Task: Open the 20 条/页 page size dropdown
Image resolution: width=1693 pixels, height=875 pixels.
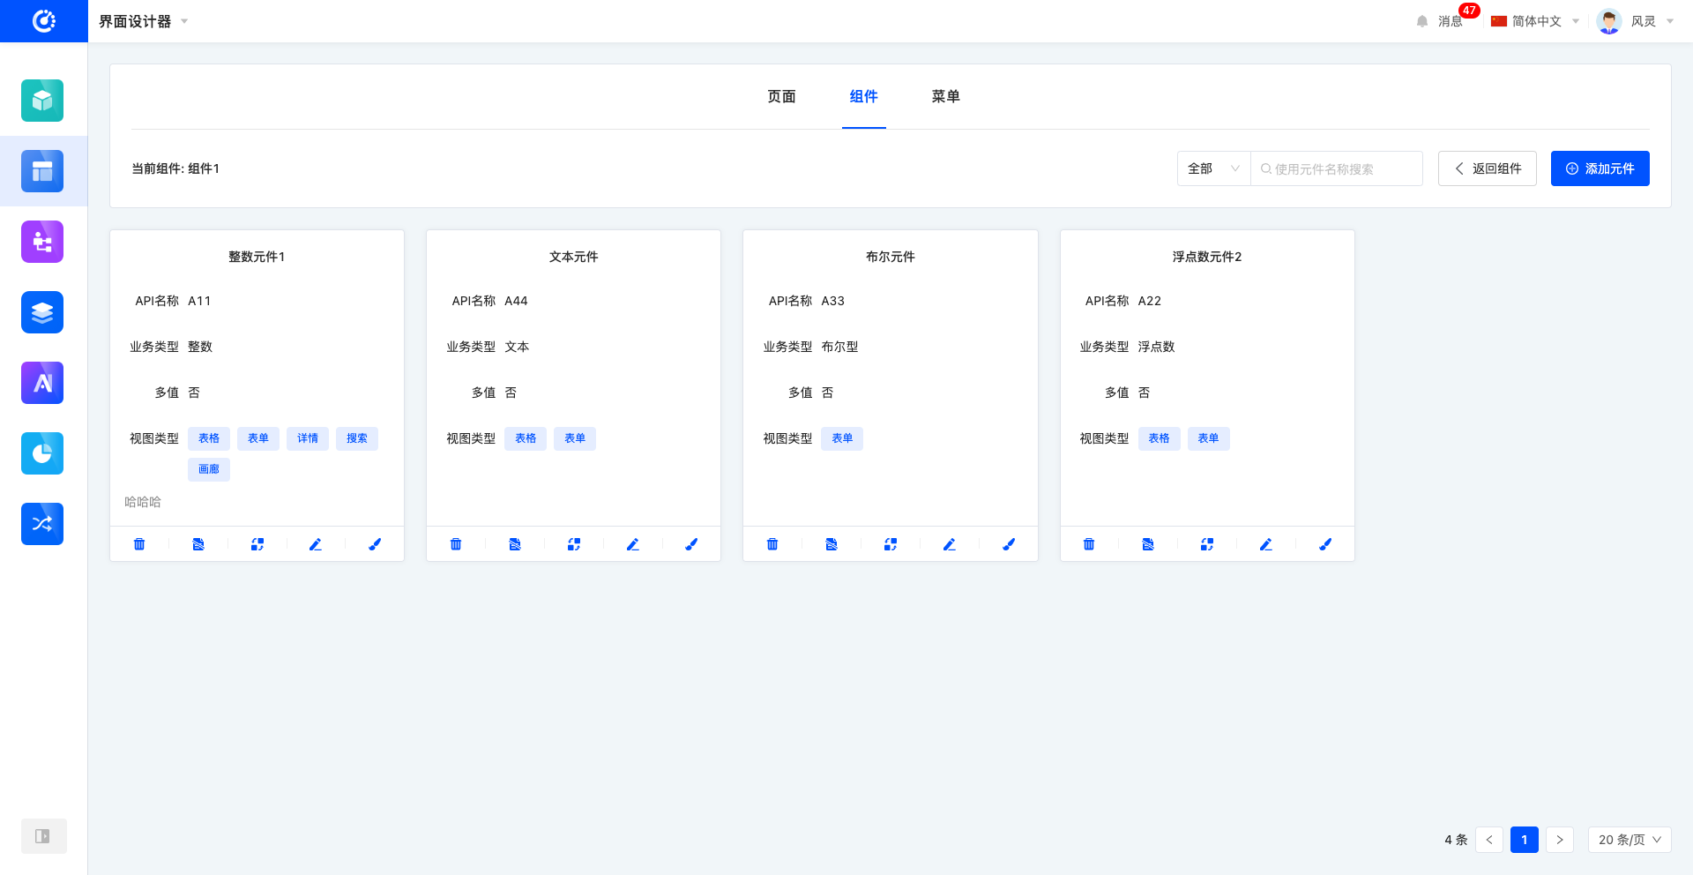Action: point(1629,840)
